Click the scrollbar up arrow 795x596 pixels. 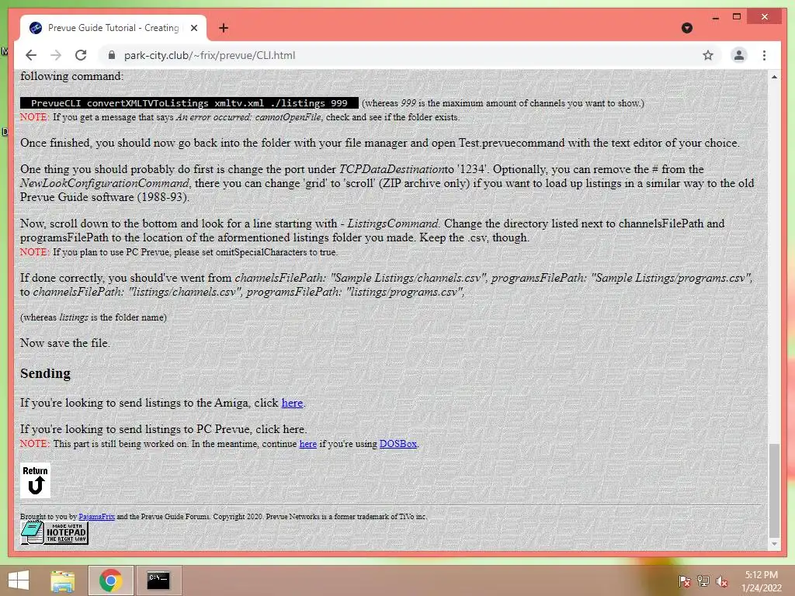pos(774,77)
